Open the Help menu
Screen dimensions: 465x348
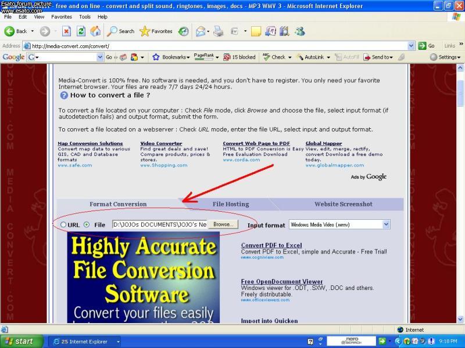click(102, 17)
